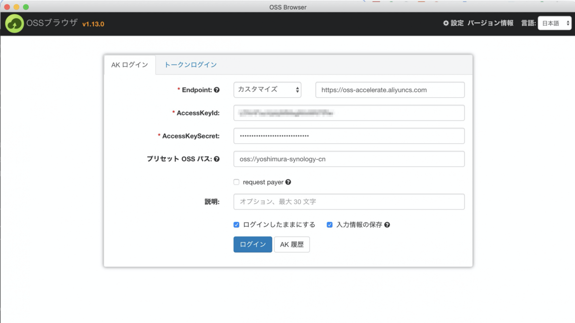Click the Endpoint field label
This screenshot has height=323, width=575.
click(197, 90)
